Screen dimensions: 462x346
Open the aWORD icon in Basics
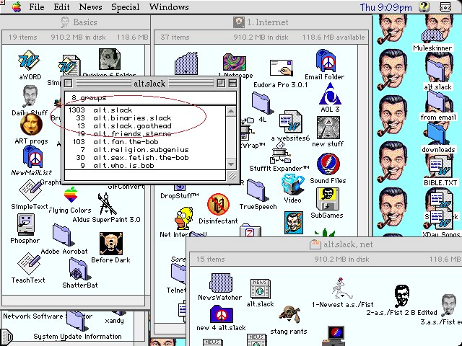tap(29, 60)
